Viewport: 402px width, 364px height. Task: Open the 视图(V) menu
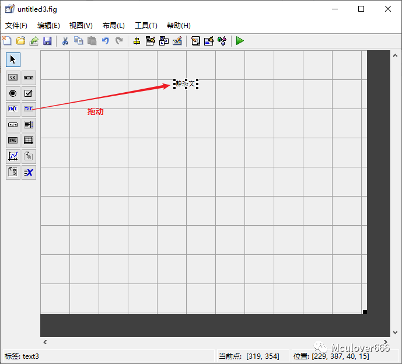[x=81, y=26]
